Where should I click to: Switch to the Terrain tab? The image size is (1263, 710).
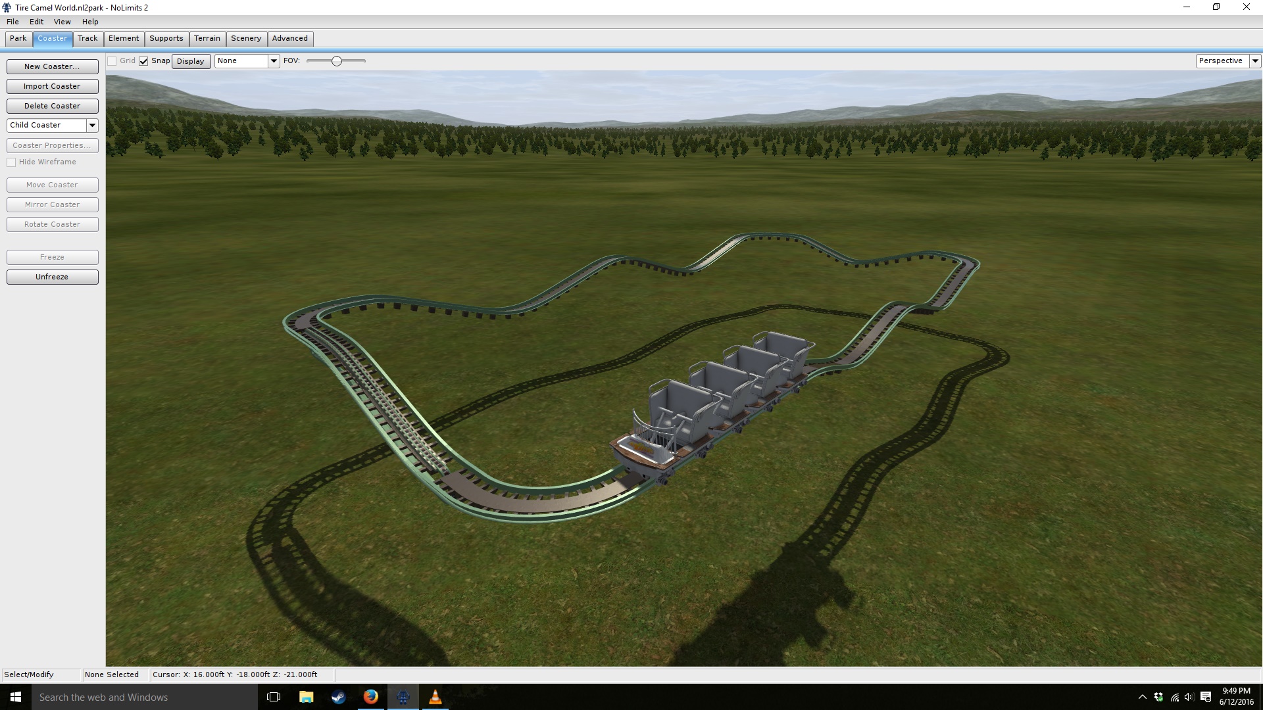pyautogui.click(x=207, y=39)
